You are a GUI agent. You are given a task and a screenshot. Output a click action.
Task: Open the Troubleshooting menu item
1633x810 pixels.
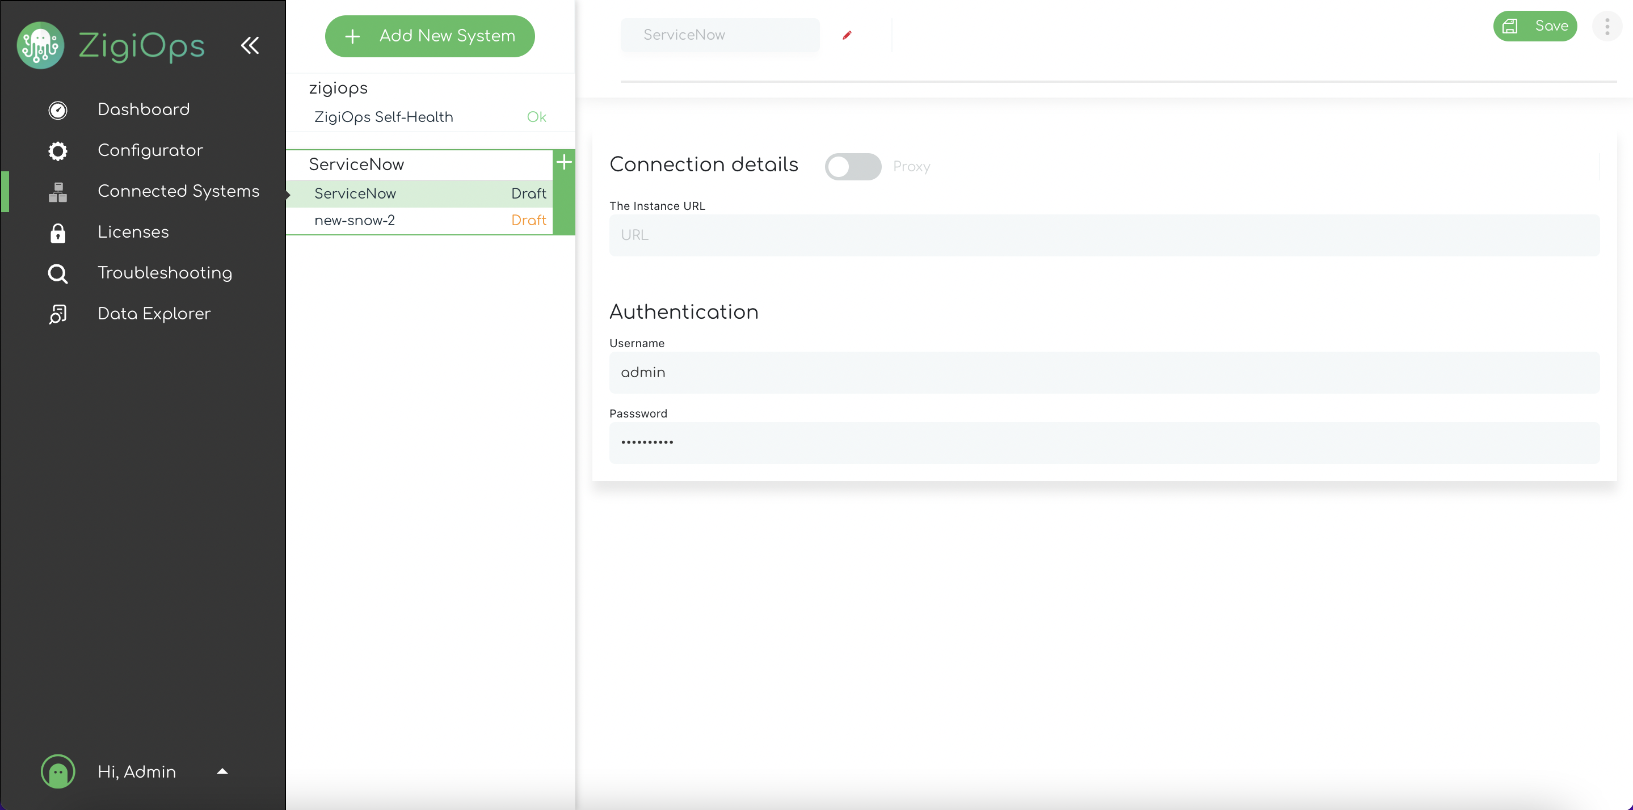(164, 273)
